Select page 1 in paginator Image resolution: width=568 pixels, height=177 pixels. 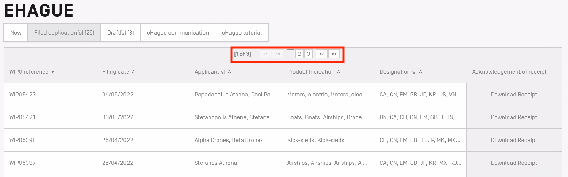point(291,54)
